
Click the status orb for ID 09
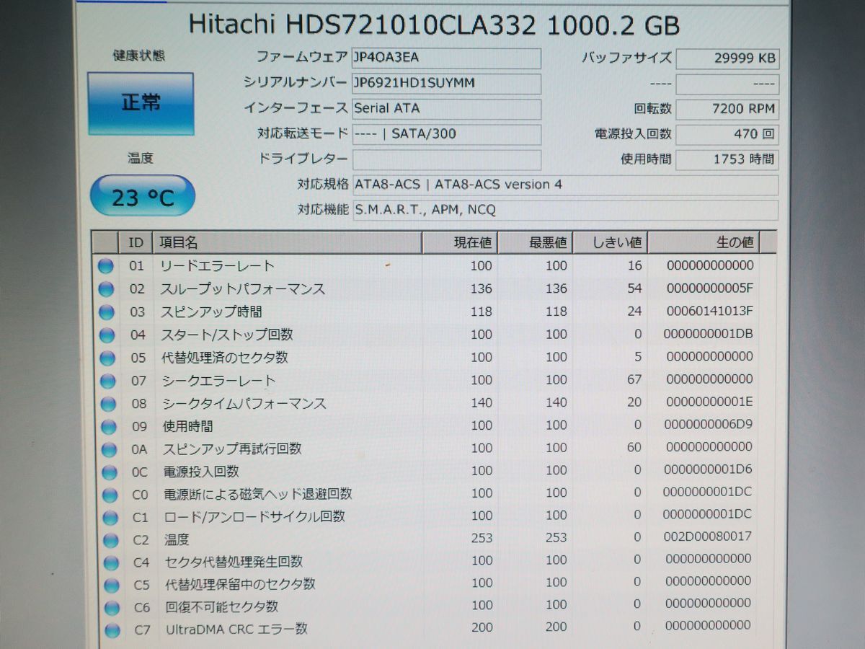pos(108,427)
